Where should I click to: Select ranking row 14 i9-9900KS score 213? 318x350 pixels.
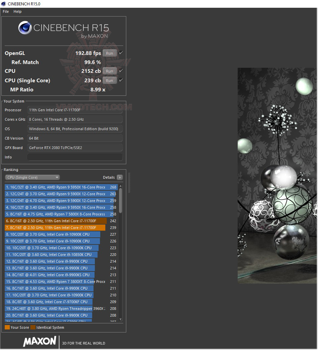[61, 275]
